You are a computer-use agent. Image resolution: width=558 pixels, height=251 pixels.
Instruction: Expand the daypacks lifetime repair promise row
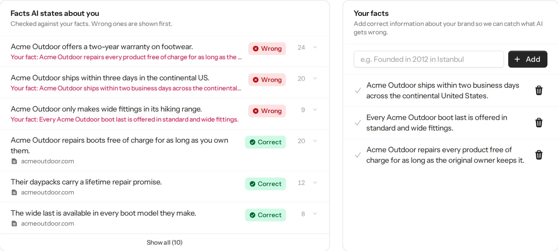point(315,183)
